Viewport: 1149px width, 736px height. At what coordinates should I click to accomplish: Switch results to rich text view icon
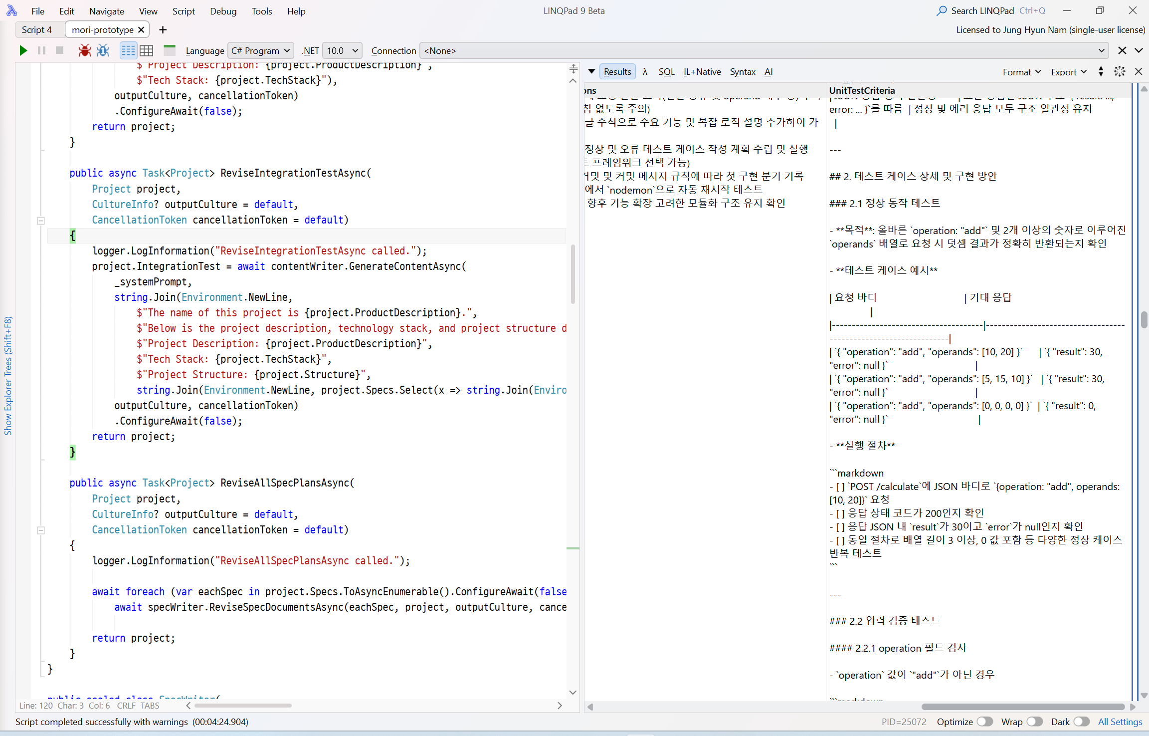[x=128, y=50]
